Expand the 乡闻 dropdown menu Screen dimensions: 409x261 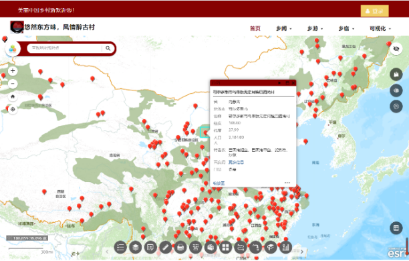(284, 29)
